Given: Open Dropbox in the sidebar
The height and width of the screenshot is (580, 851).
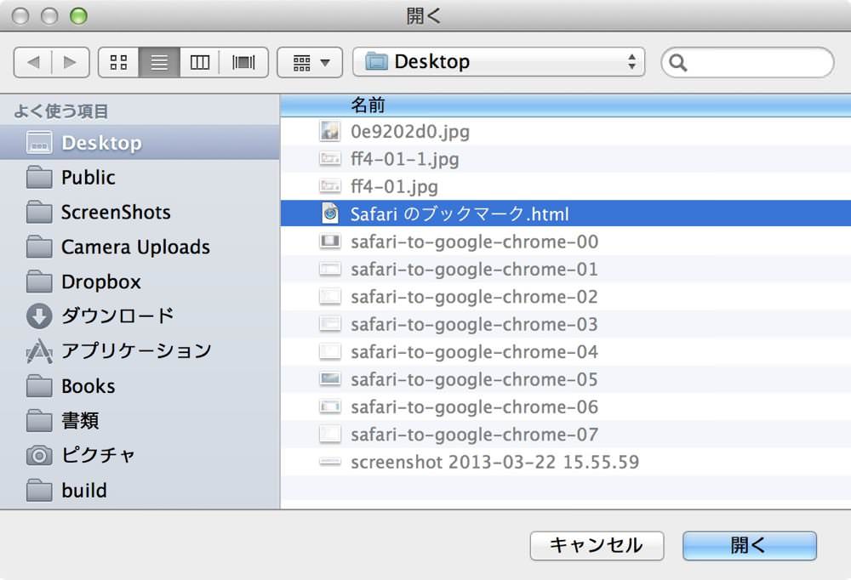Looking at the screenshot, I should pyautogui.click(x=140, y=281).
